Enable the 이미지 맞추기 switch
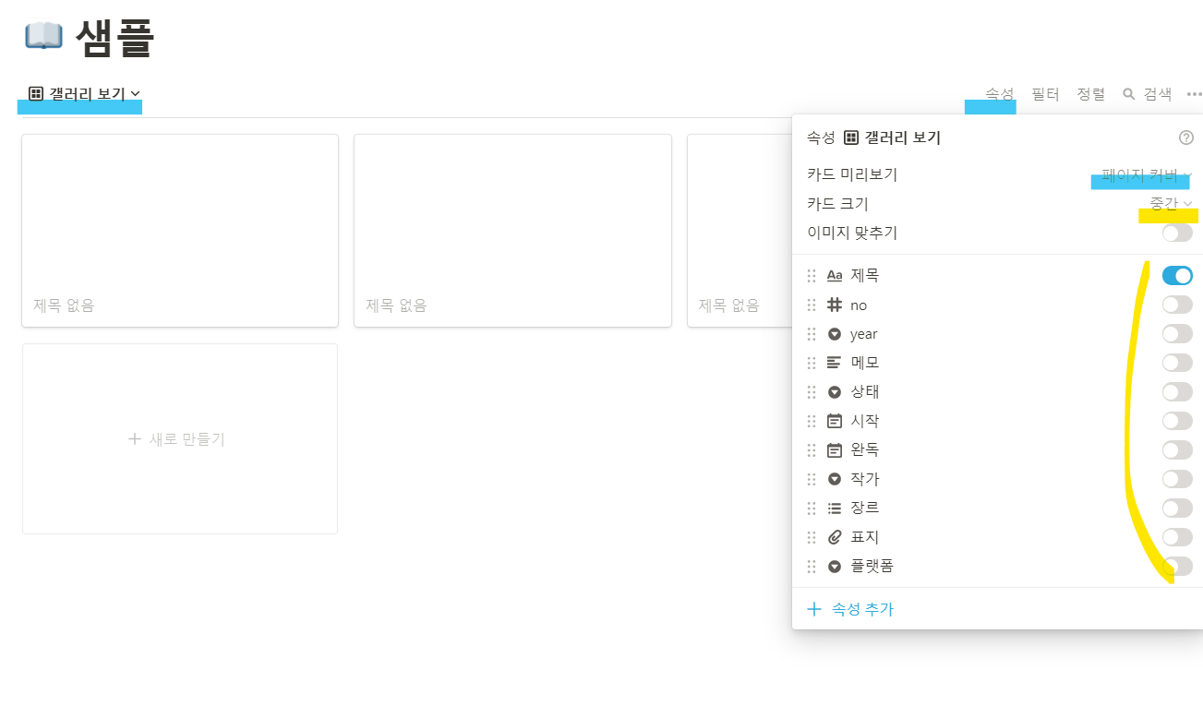Screen dimensions: 1203x706 pos(1177,233)
